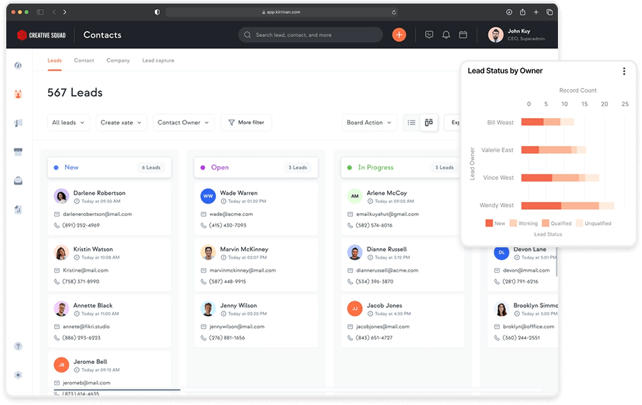
Task: Click Annette Black's lead name
Action: click(93, 306)
